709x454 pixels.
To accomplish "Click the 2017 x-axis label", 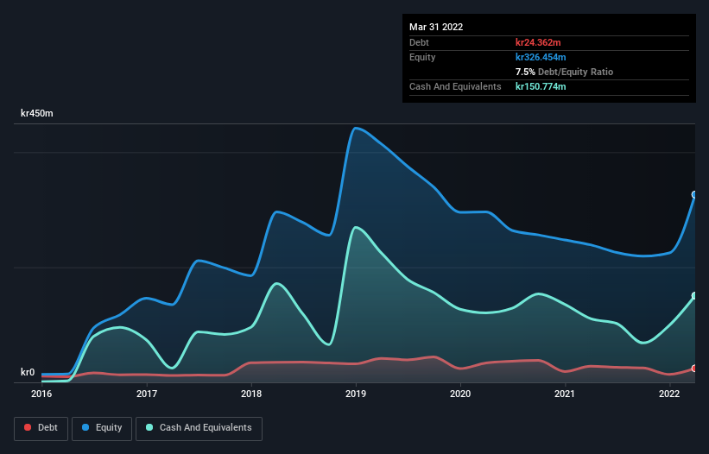I will point(147,394).
